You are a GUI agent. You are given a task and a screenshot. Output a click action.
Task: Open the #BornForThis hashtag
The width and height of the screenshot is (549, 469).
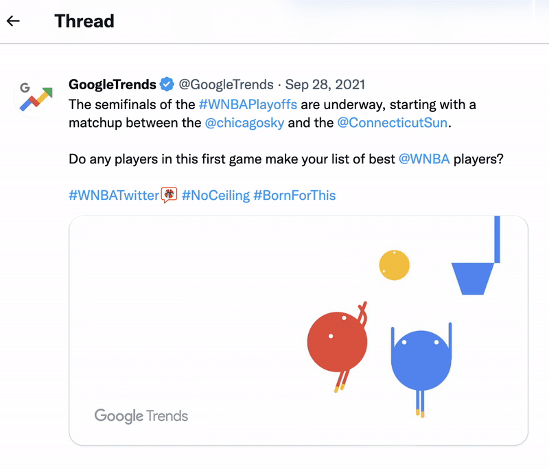[294, 195]
